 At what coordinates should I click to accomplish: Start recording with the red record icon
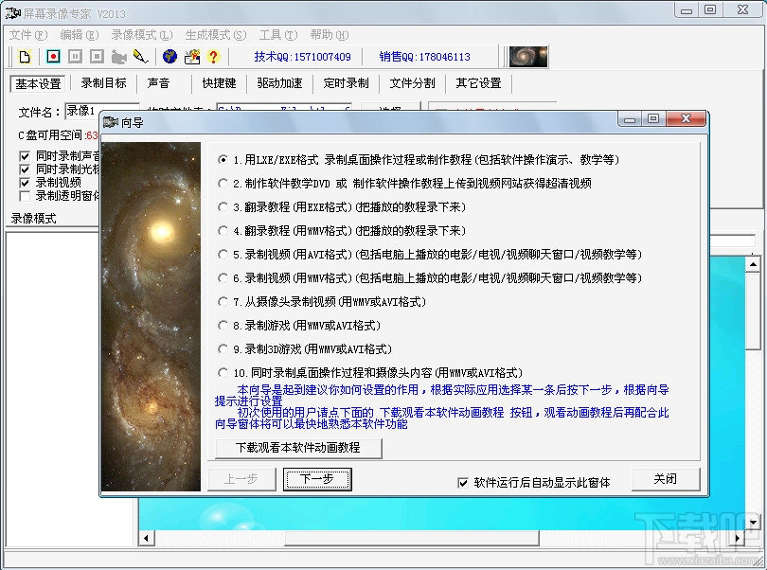pos(52,57)
